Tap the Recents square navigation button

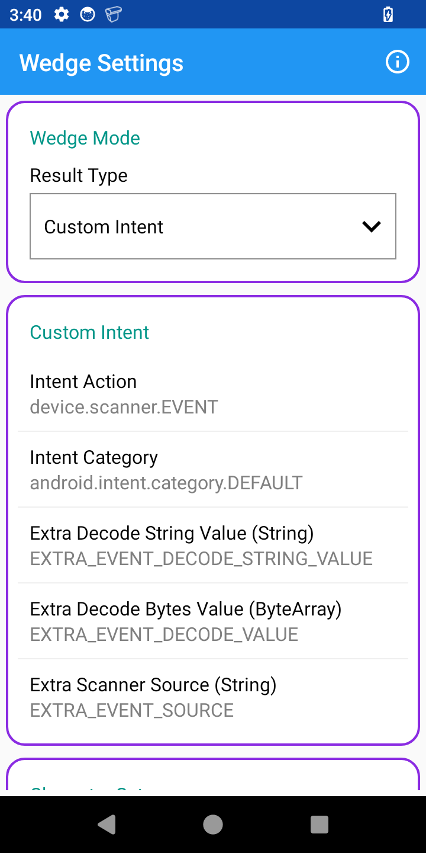pos(319,824)
